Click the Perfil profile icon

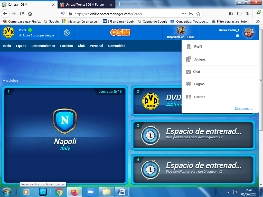189,47
